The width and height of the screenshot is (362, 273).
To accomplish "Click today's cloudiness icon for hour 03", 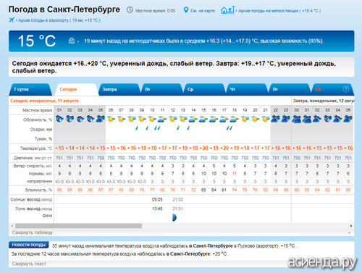I will [80, 119].
